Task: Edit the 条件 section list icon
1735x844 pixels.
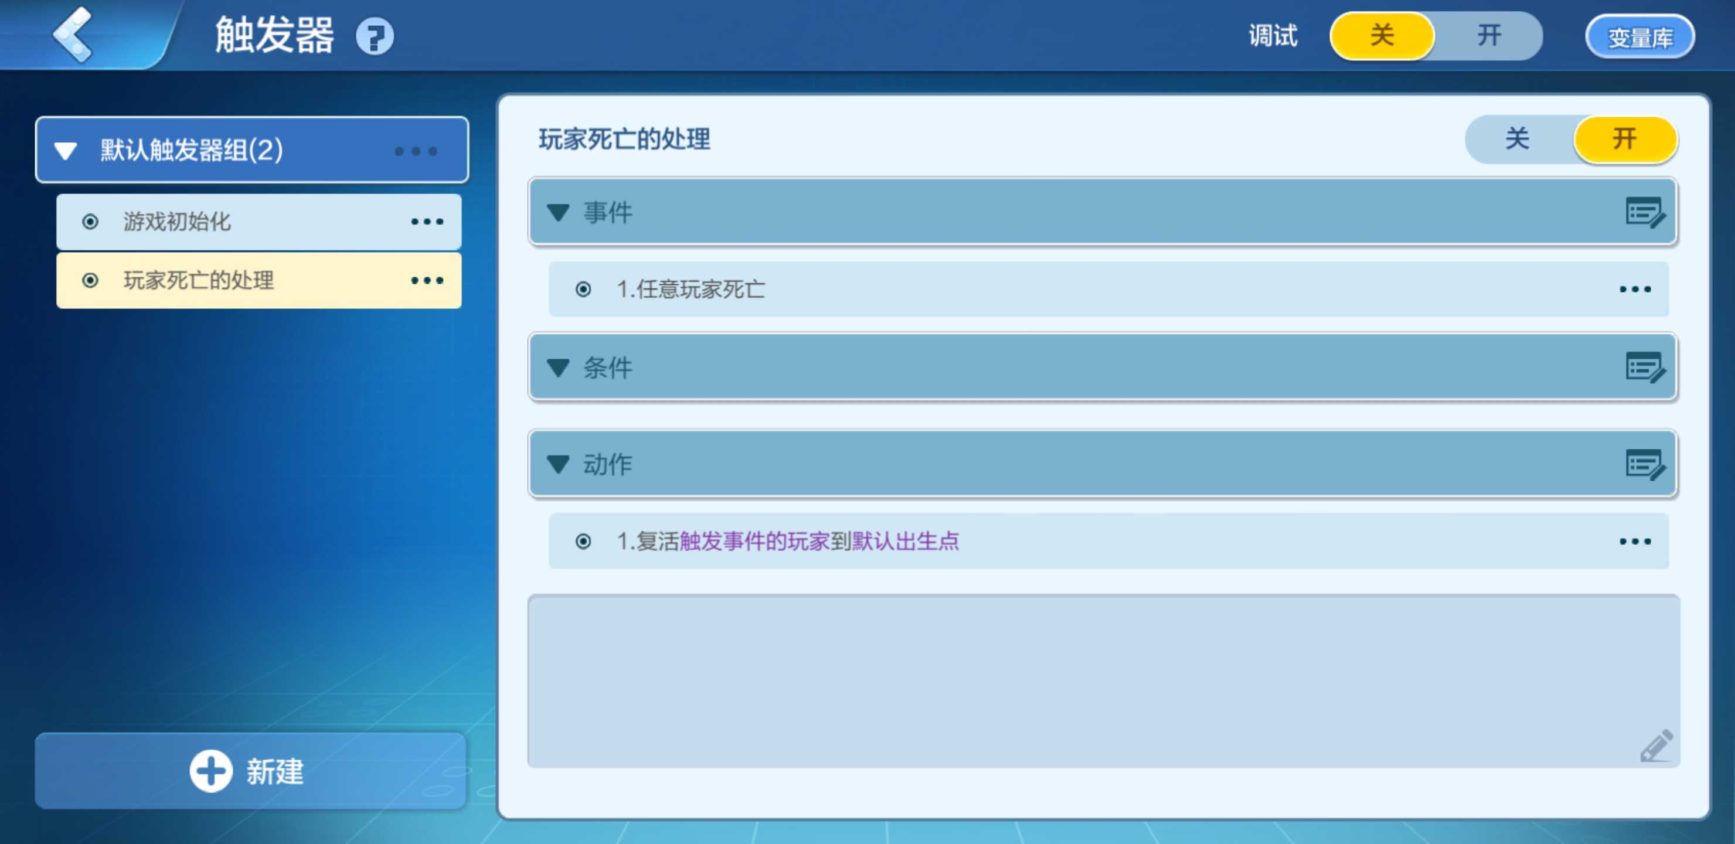Action: pos(1645,367)
